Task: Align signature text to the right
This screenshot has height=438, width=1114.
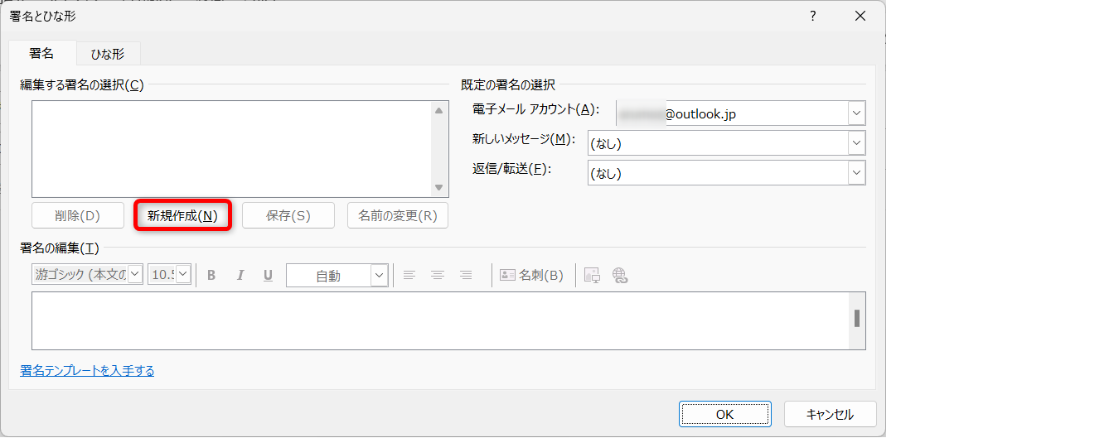Action: pos(466,275)
